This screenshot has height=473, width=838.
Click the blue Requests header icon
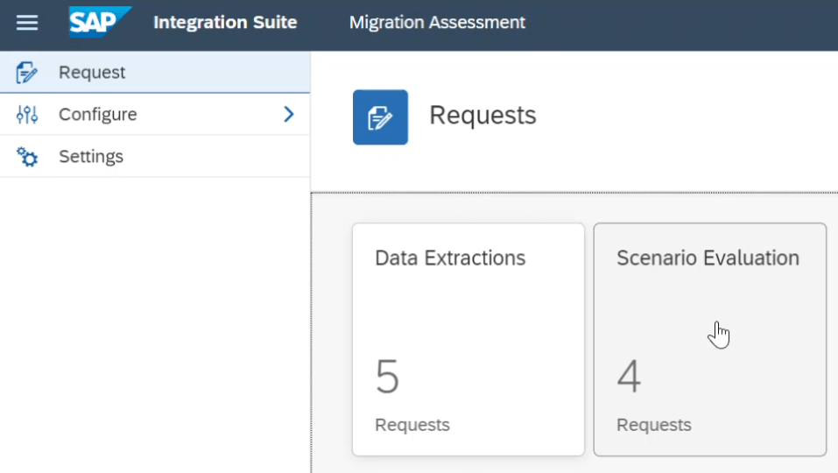[x=380, y=117]
